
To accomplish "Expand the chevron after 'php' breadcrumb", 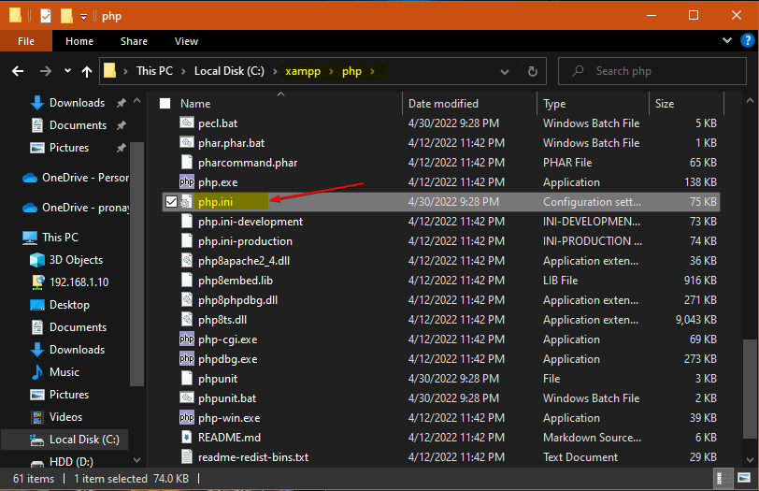I will 372,72.
